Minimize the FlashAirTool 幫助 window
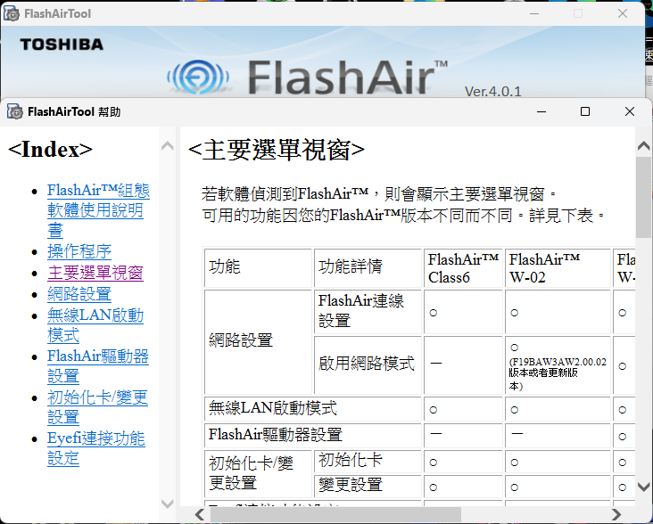Image resolution: width=653 pixels, height=524 pixels. click(x=541, y=111)
